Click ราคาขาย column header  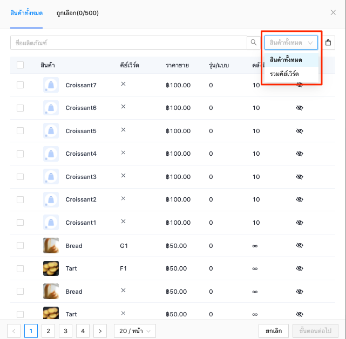pyautogui.click(x=177, y=65)
